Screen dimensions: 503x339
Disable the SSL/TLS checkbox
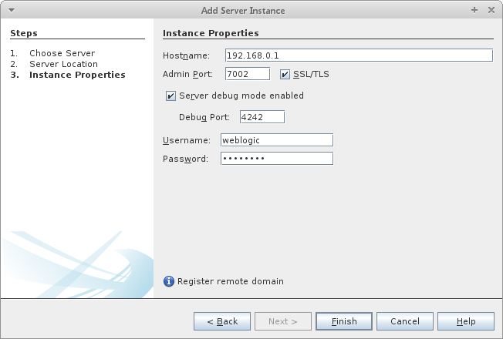(285, 75)
